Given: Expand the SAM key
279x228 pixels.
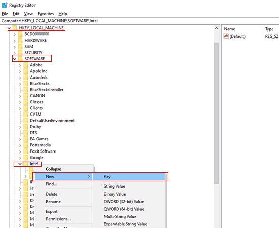Looking at the screenshot, I should coord(15,47).
